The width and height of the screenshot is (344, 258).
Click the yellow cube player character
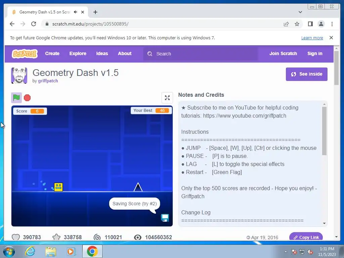(x=58, y=187)
